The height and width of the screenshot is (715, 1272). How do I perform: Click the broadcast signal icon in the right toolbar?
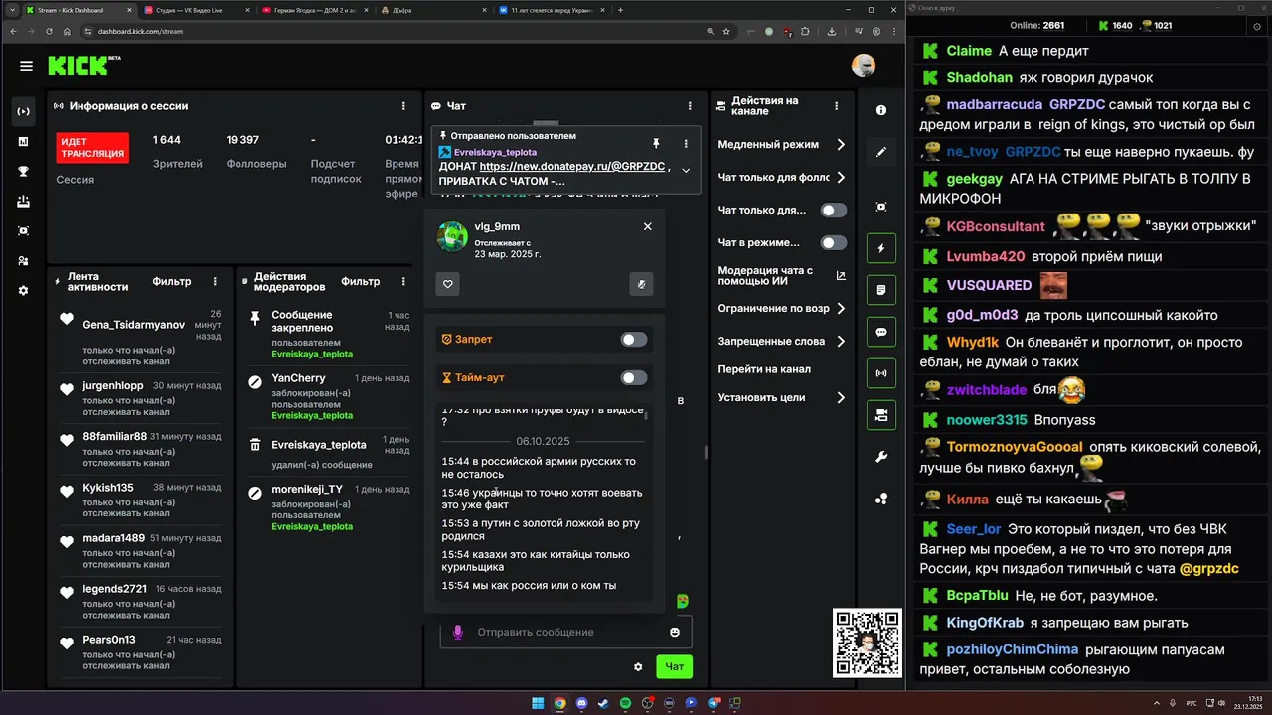[881, 374]
